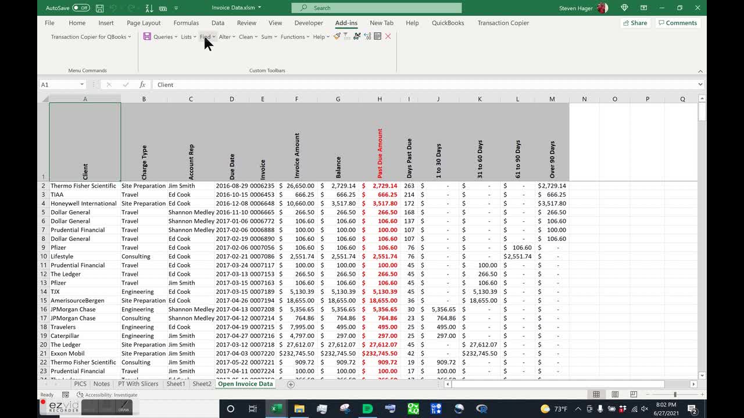The image size is (744, 418).
Task: Click the Windows Task View icon
Action: coord(253,409)
